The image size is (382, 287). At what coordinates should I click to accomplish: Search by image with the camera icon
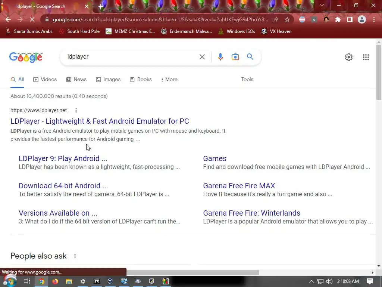235,57
